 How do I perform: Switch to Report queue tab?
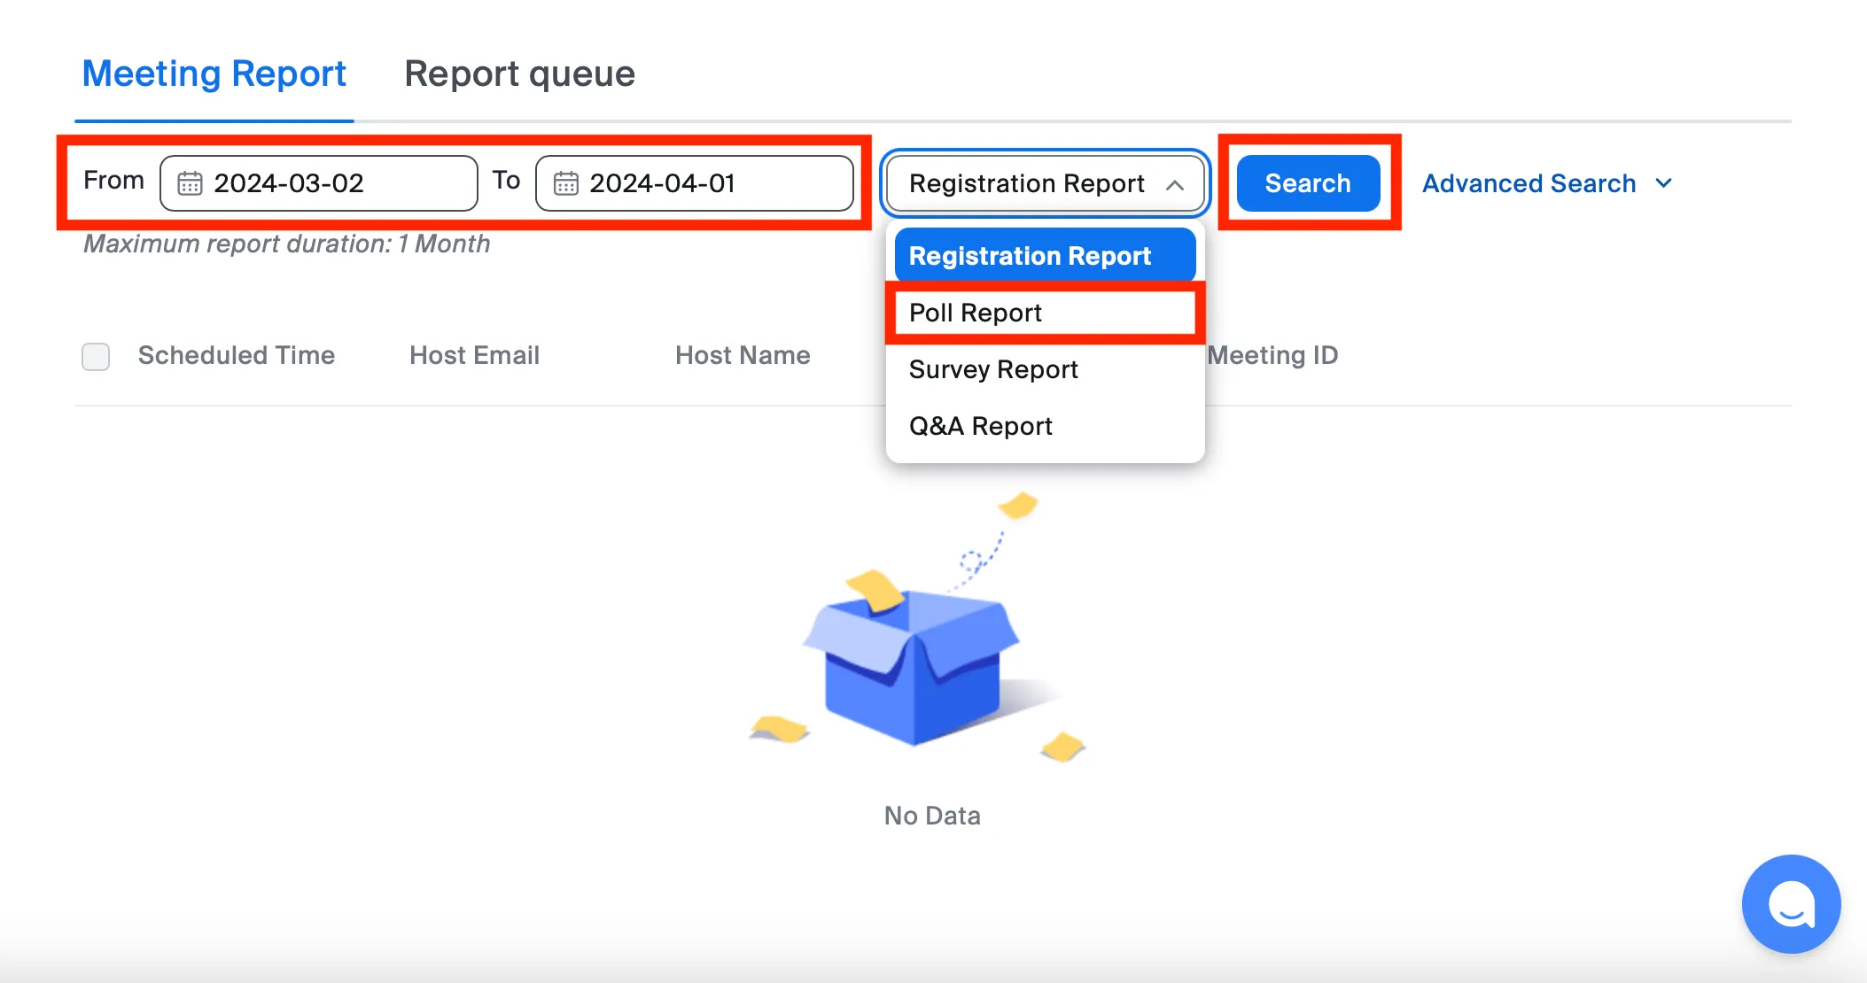519,74
